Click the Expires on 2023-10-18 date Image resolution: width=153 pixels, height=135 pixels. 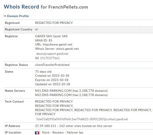[x=51, y=80]
